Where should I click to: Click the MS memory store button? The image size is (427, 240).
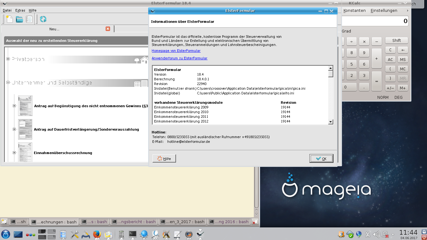[403, 59]
